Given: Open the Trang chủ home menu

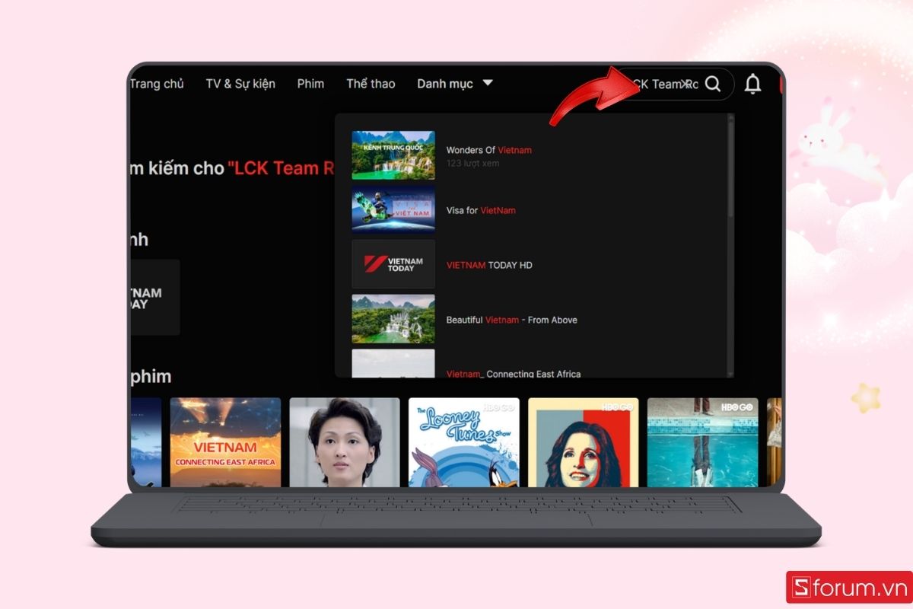Looking at the screenshot, I should tap(157, 84).
